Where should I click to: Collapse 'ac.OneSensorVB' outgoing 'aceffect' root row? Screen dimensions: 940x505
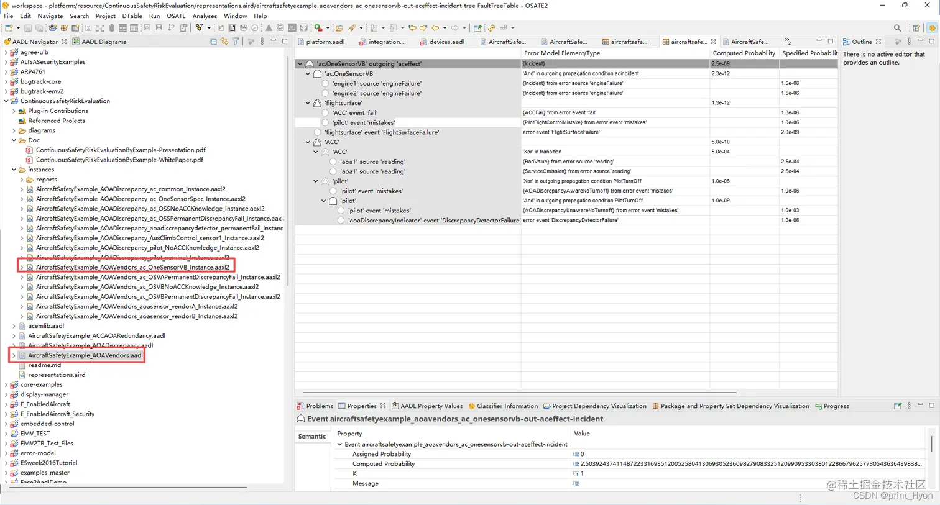pos(300,63)
